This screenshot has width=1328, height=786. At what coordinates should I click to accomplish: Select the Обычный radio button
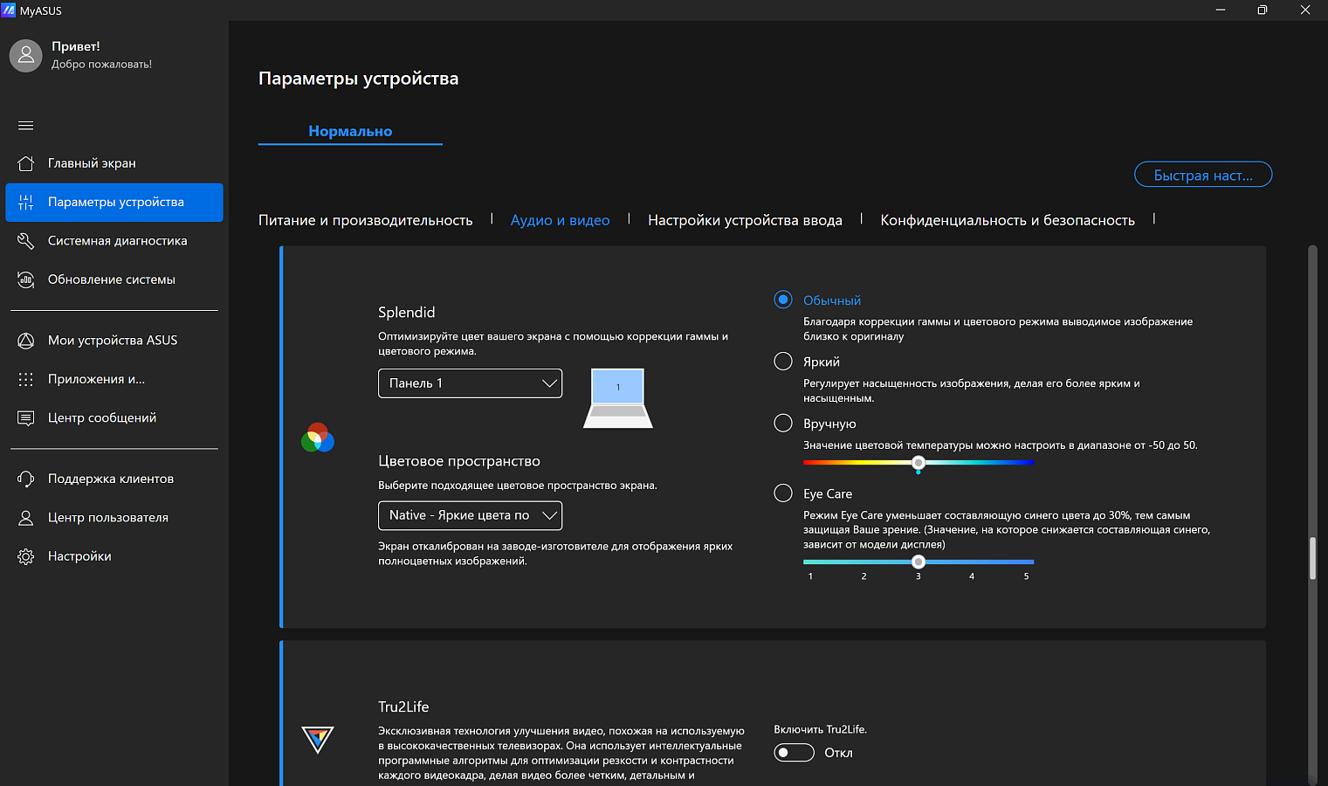[783, 300]
